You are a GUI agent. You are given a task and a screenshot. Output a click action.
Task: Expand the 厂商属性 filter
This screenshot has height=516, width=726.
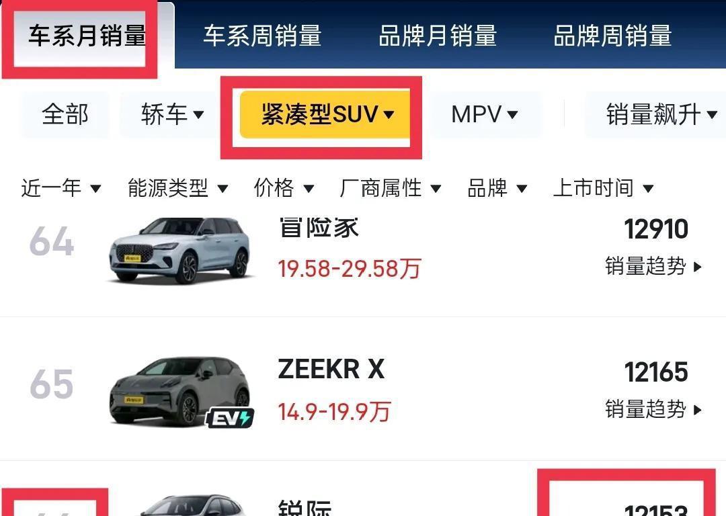[390, 188]
